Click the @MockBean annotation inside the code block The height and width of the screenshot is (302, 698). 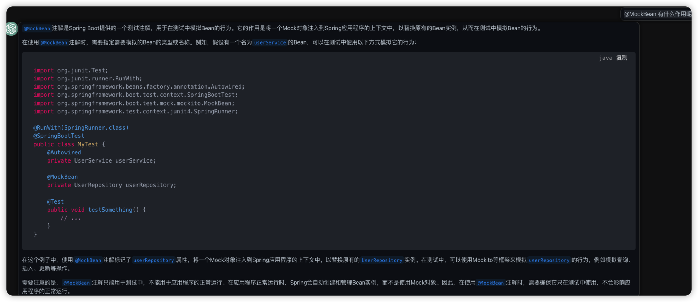[x=62, y=177]
